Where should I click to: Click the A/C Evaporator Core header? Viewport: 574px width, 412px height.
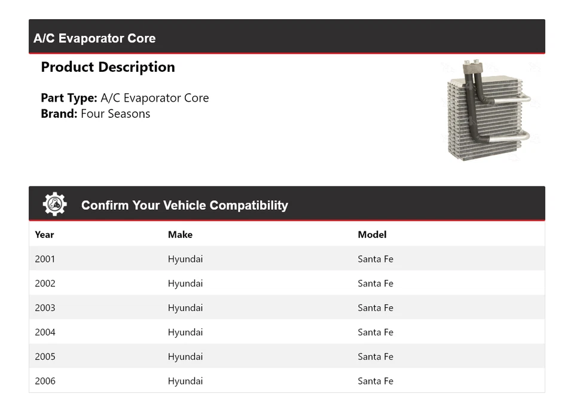[94, 38]
